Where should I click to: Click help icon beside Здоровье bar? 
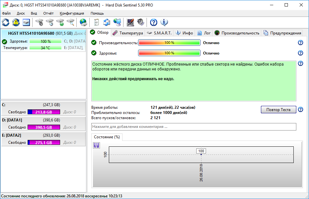tap(300, 53)
